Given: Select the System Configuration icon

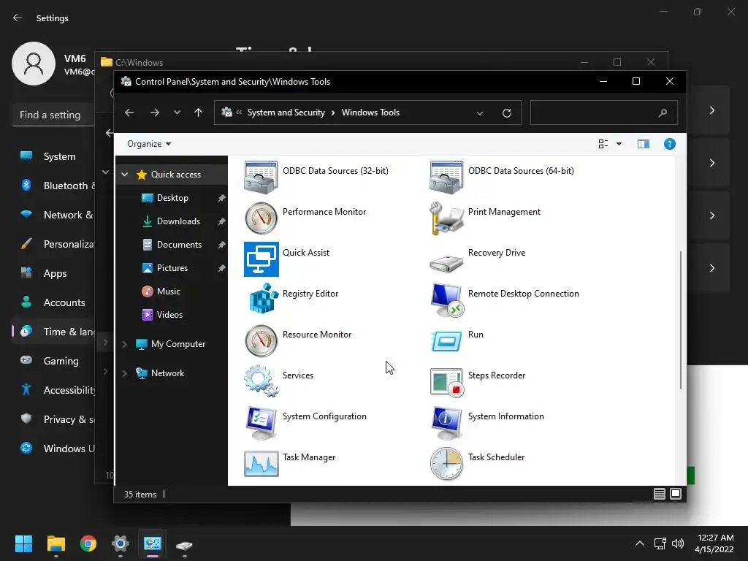Looking at the screenshot, I should point(261,423).
